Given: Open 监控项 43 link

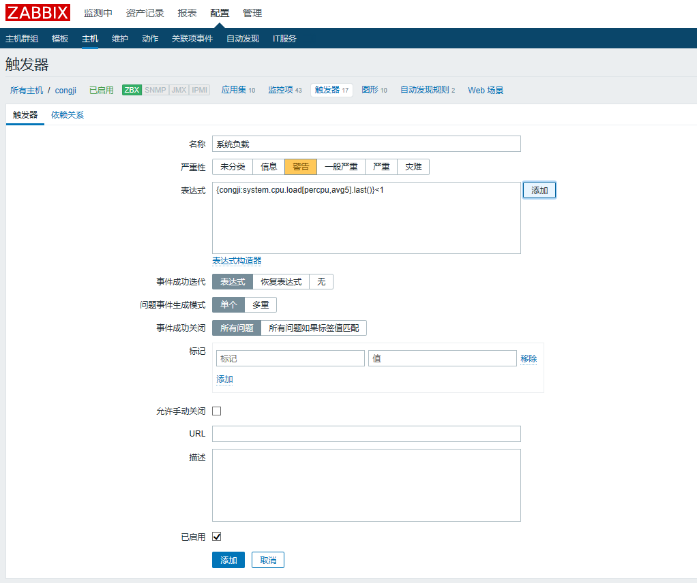Looking at the screenshot, I should (x=285, y=90).
